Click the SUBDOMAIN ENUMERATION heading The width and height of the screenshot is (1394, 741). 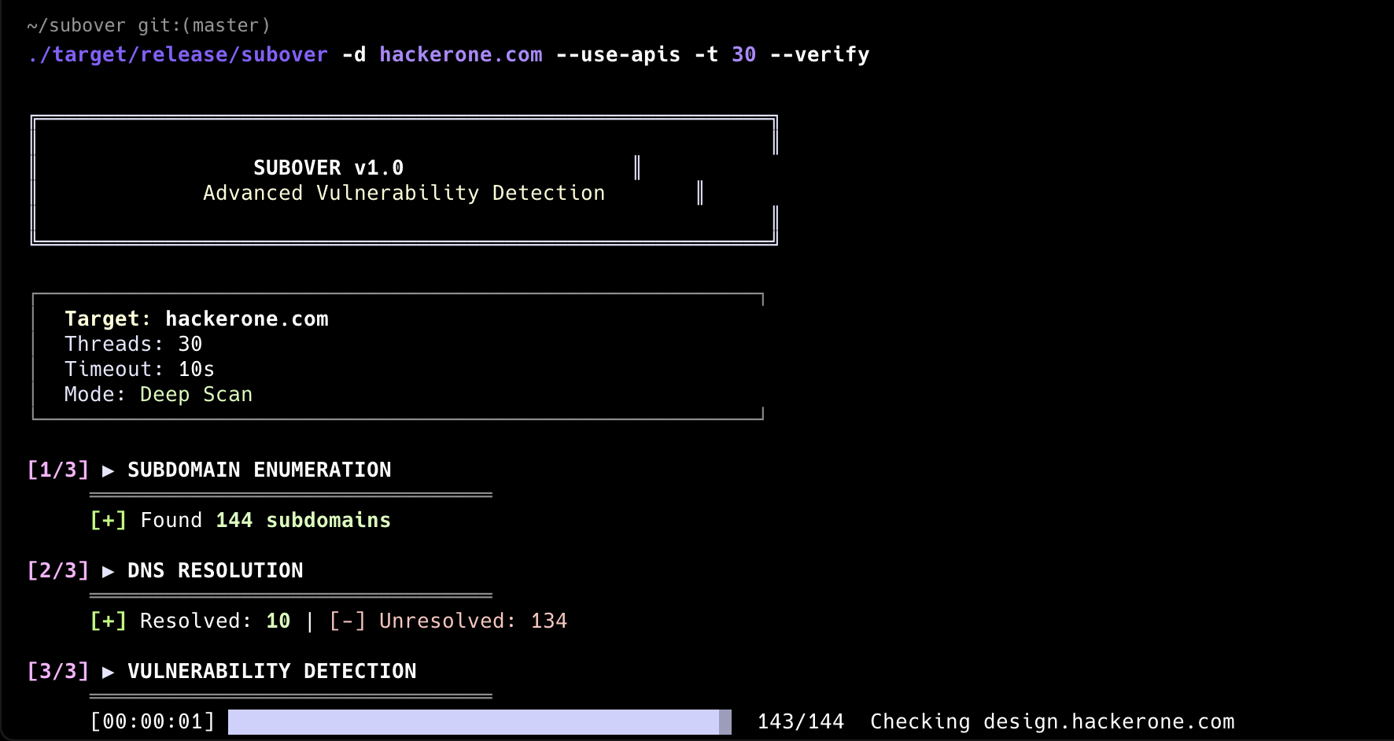click(260, 470)
